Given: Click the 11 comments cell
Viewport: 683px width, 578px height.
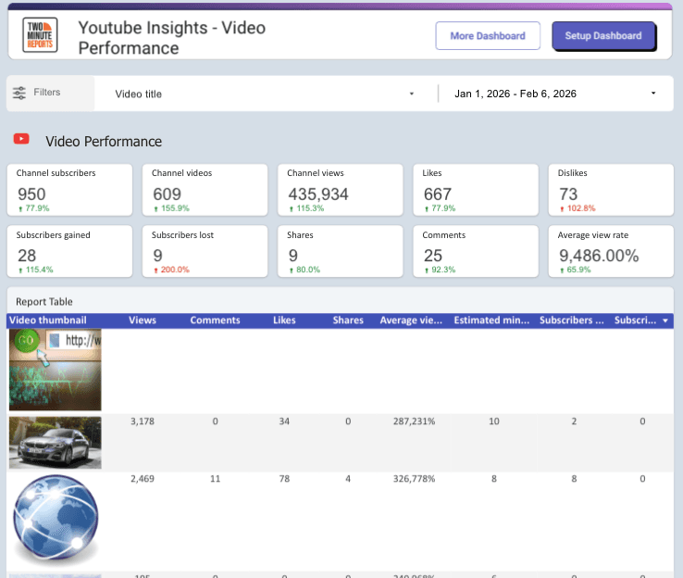Looking at the screenshot, I should point(216,479).
